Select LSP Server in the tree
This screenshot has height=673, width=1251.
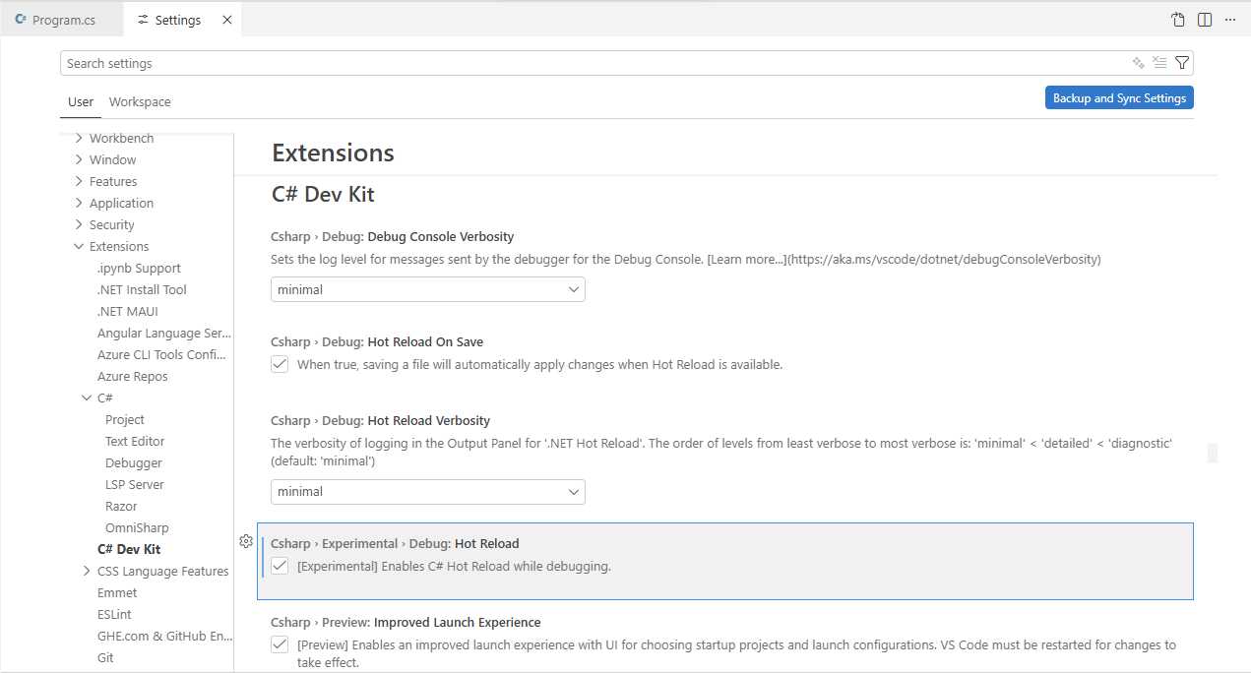click(135, 484)
